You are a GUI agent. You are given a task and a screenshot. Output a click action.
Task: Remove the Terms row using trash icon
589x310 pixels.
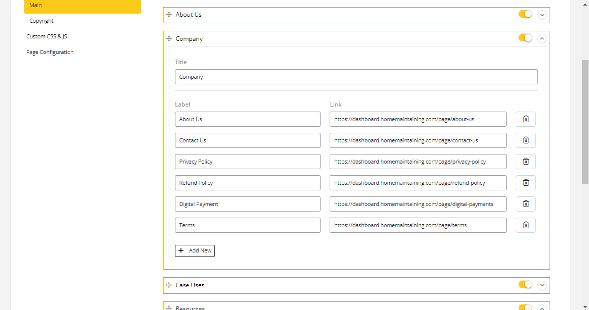tap(525, 225)
